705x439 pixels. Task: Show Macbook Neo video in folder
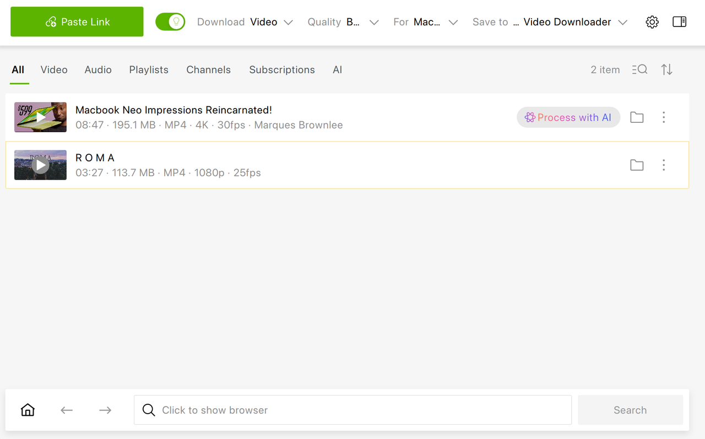(x=637, y=117)
